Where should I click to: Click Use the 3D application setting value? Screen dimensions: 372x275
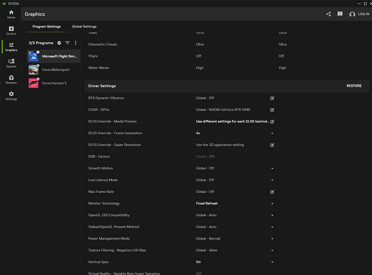219,145
